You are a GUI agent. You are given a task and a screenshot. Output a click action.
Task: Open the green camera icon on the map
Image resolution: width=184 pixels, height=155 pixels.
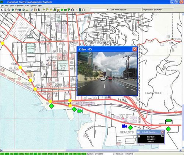point(80,111)
